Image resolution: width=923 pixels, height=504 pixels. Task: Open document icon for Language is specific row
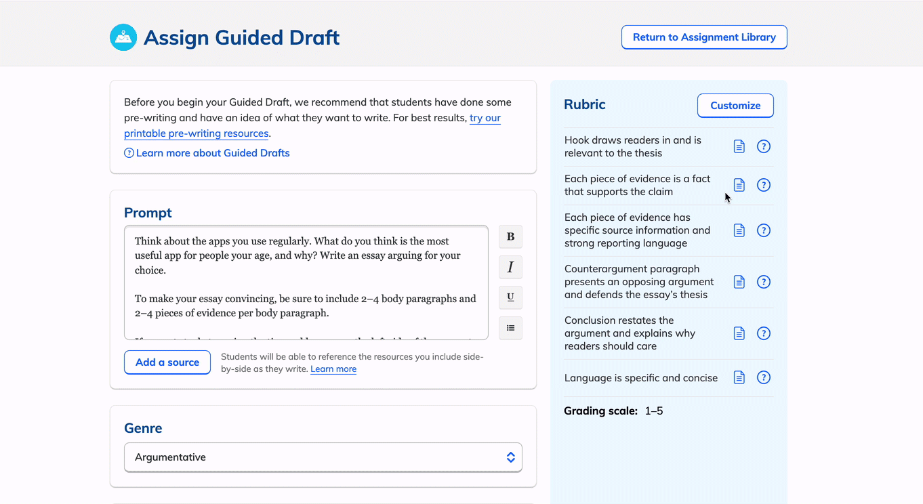(x=739, y=378)
